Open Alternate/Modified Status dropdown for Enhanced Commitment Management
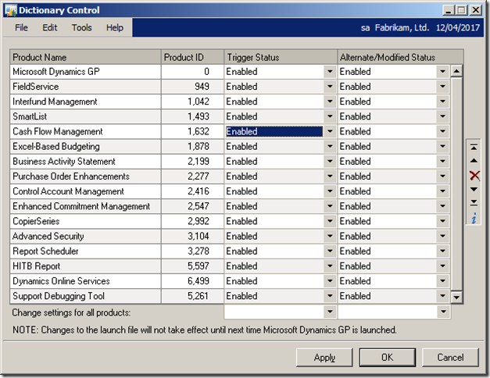Viewport: 490px width, 378px height. coord(442,206)
